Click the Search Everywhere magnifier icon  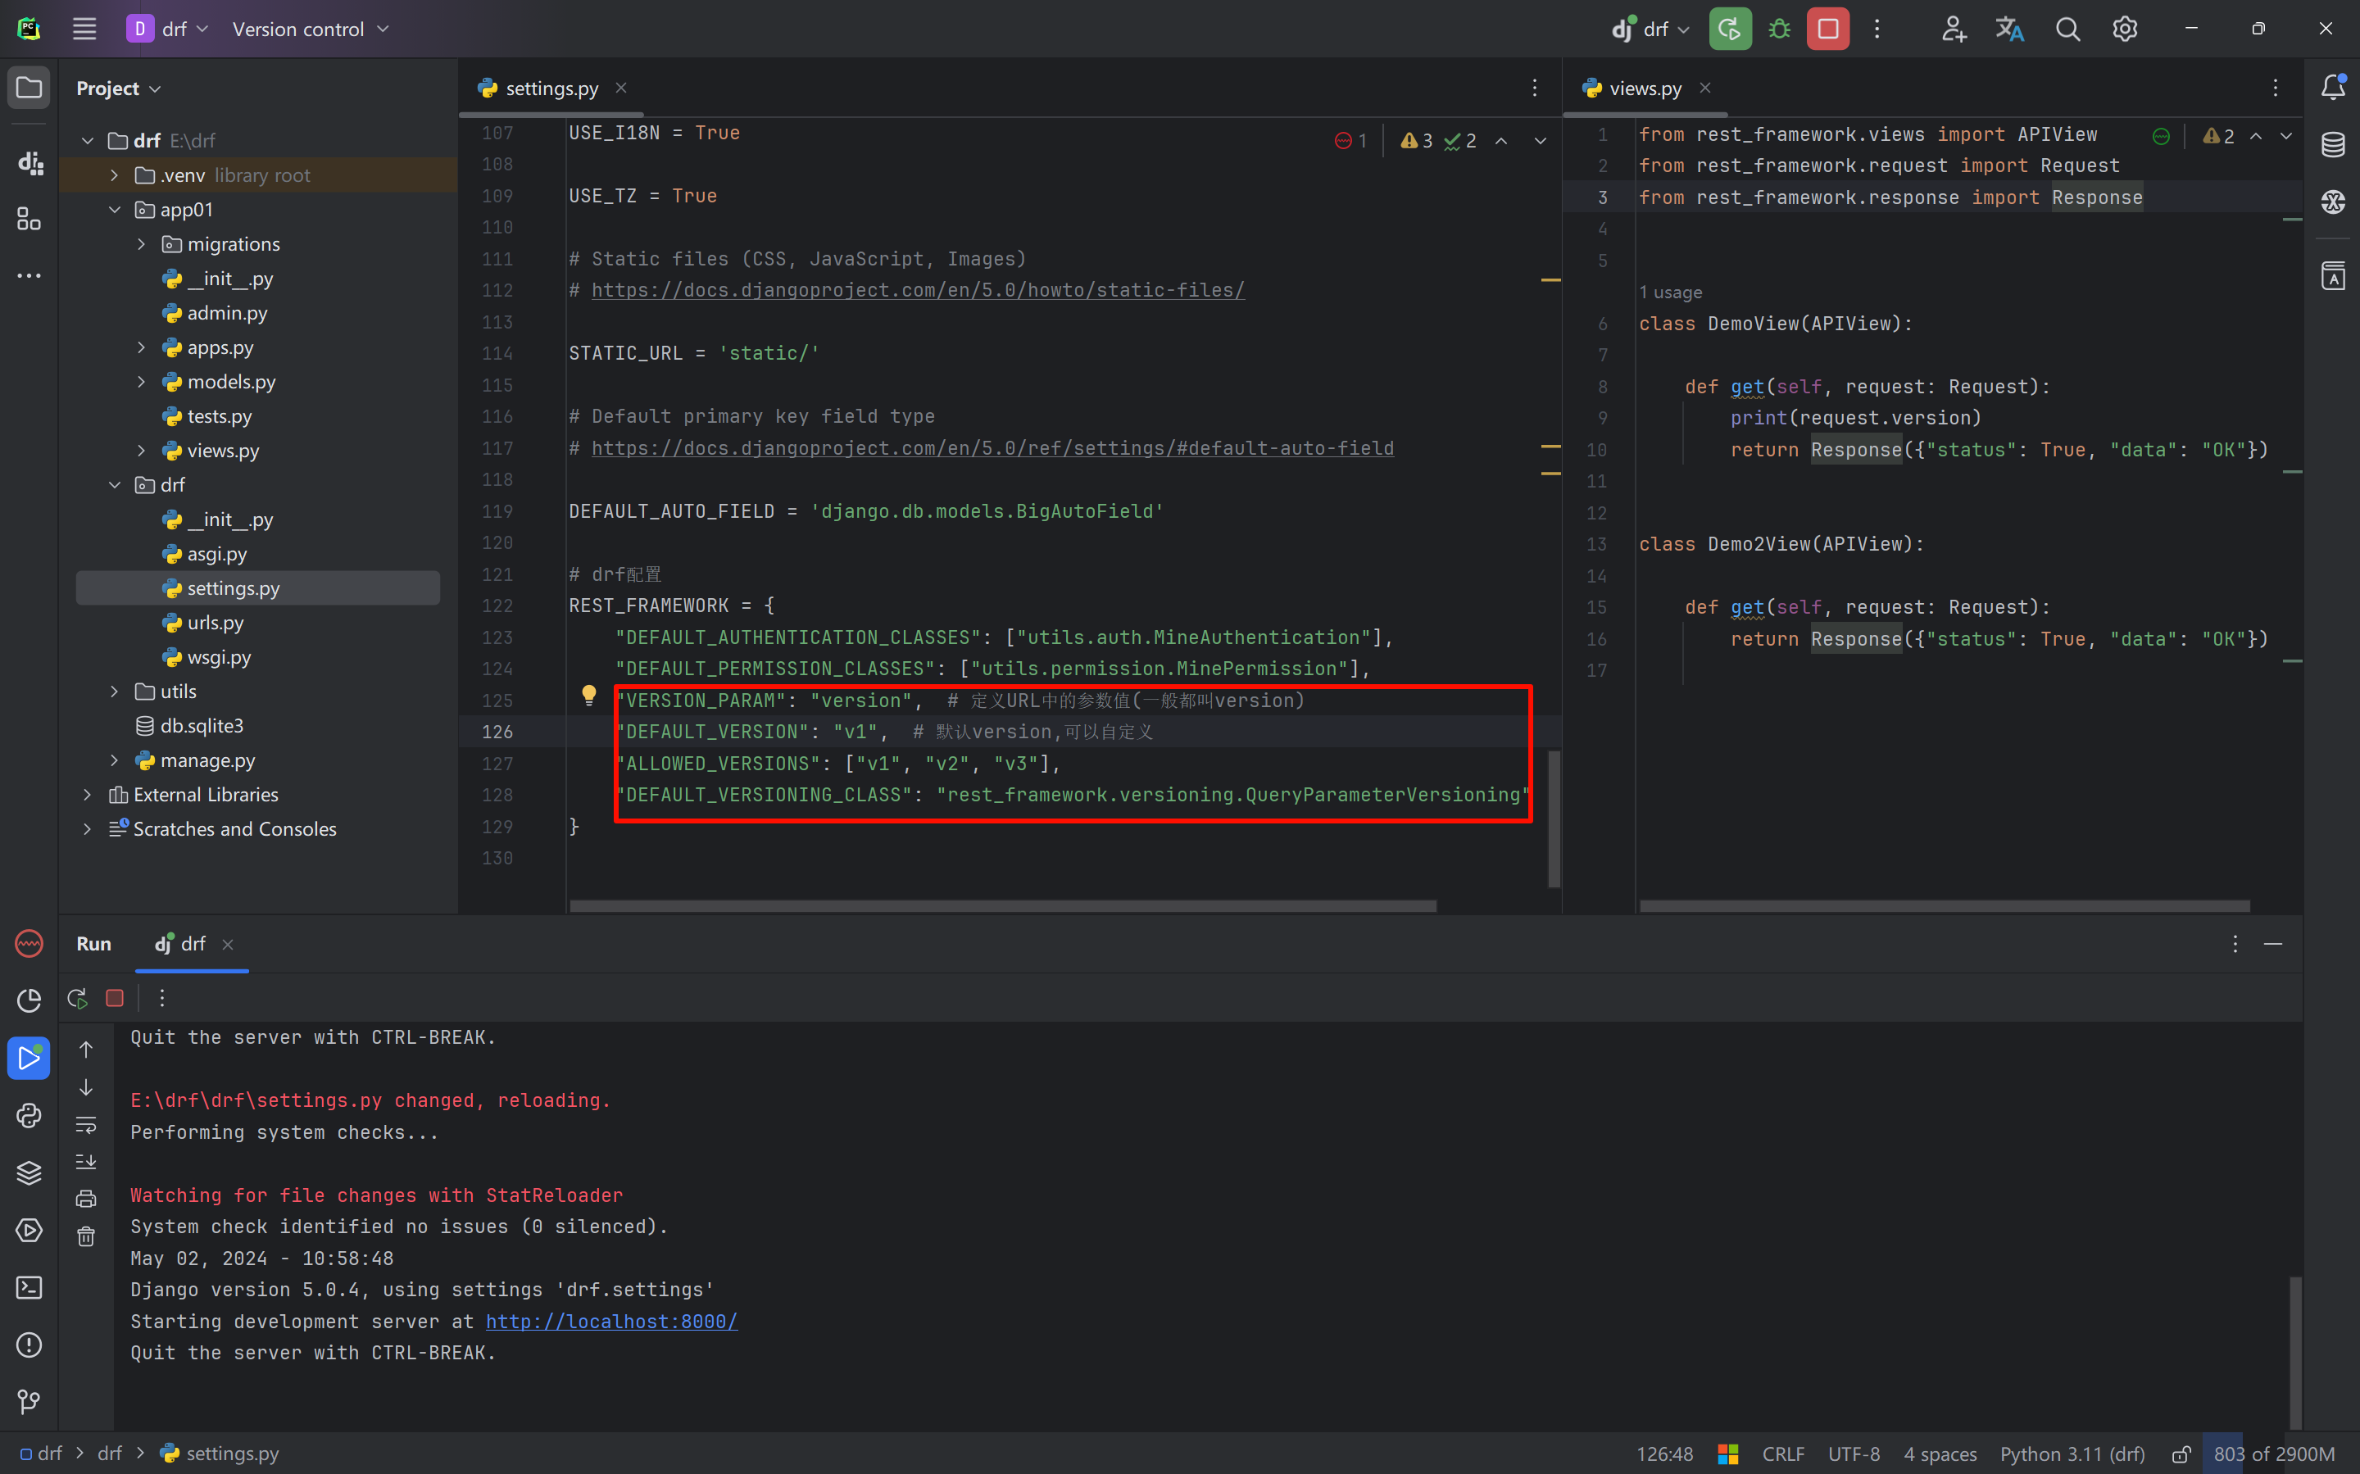pyautogui.click(x=2067, y=29)
